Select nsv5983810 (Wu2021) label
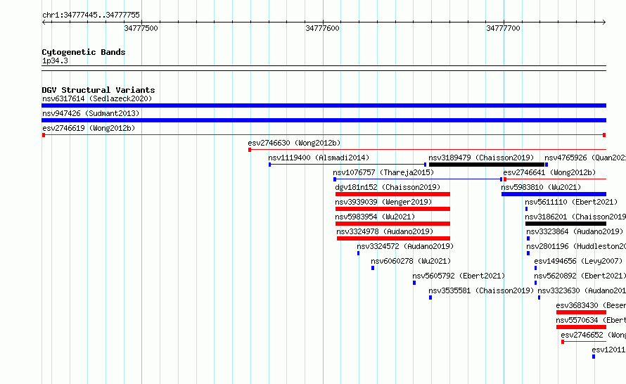The image size is (626, 384). [x=541, y=187]
